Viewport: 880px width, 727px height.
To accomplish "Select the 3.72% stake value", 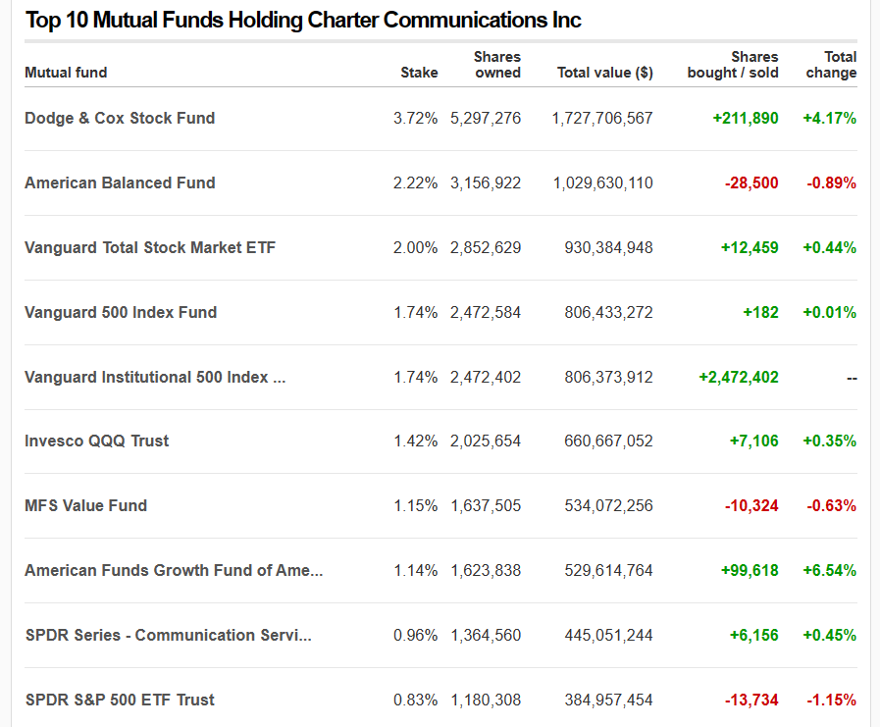I will (415, 119).
